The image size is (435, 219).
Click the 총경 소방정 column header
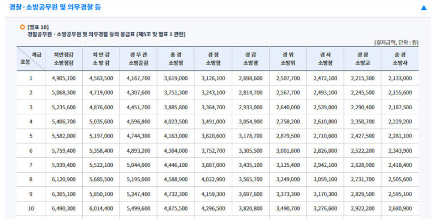(176, 59)
